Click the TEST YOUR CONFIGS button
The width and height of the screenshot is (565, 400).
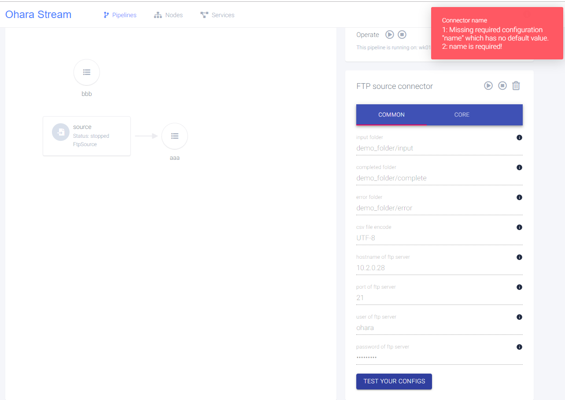(x=394, y=382)
